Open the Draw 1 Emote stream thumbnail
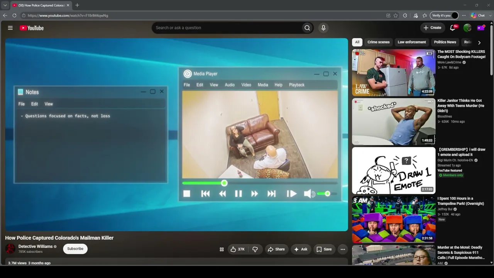Screen dimensions: 494x278 (x=394, y=171)
